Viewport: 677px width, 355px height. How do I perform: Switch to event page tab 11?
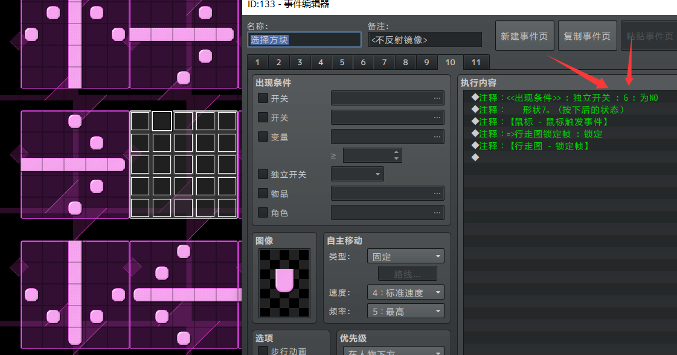tap(476, 62)
